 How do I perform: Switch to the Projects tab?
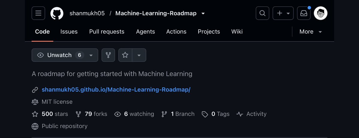pyautogui.click(x=209, y=32)
